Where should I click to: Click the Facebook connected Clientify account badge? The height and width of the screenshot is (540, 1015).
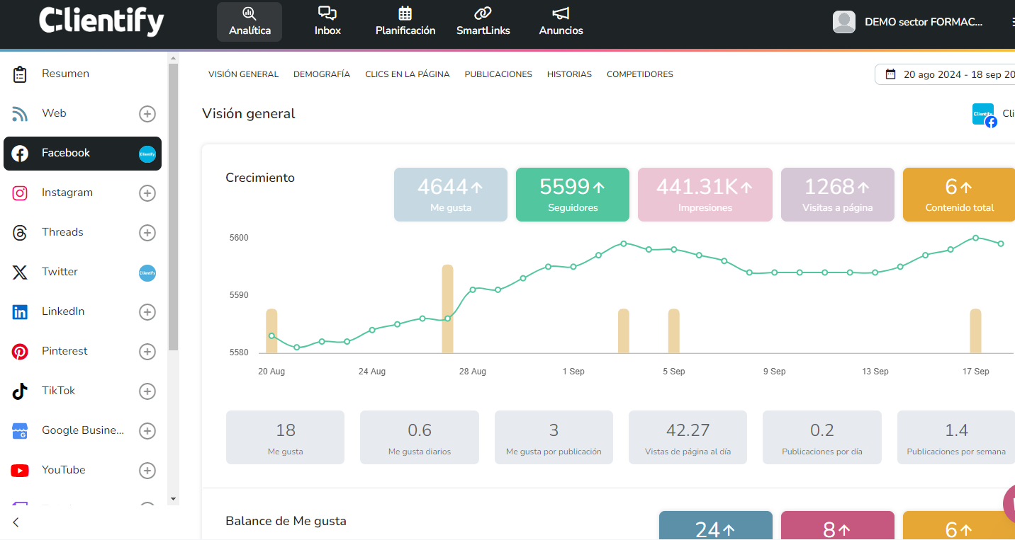click(x=147, y=154)
